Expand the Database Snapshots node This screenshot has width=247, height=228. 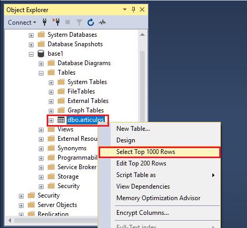click(31, 45)
